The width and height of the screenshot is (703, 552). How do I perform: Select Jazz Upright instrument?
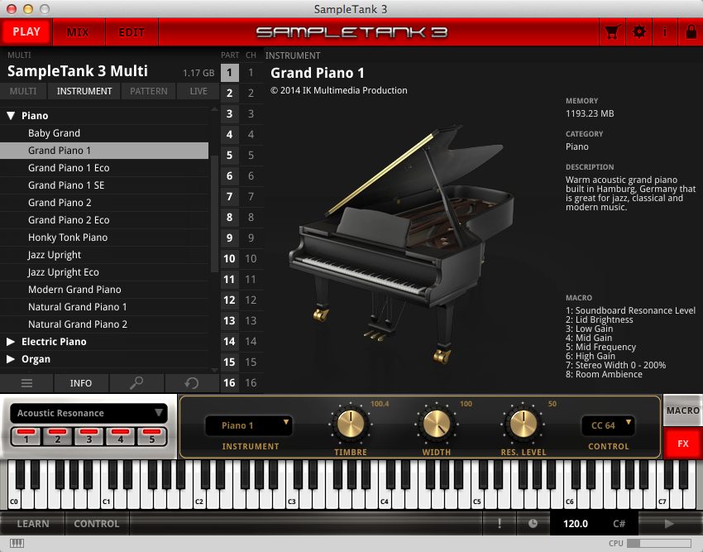[104, 255]
